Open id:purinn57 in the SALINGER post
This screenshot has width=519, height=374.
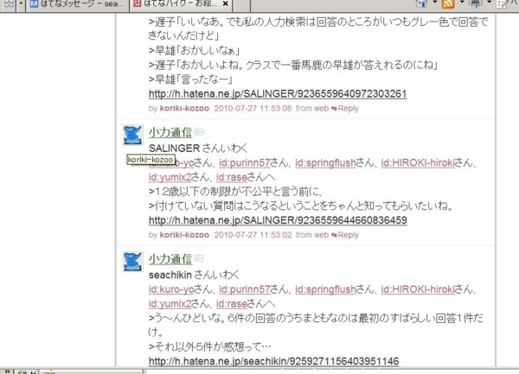coord(245,163)
